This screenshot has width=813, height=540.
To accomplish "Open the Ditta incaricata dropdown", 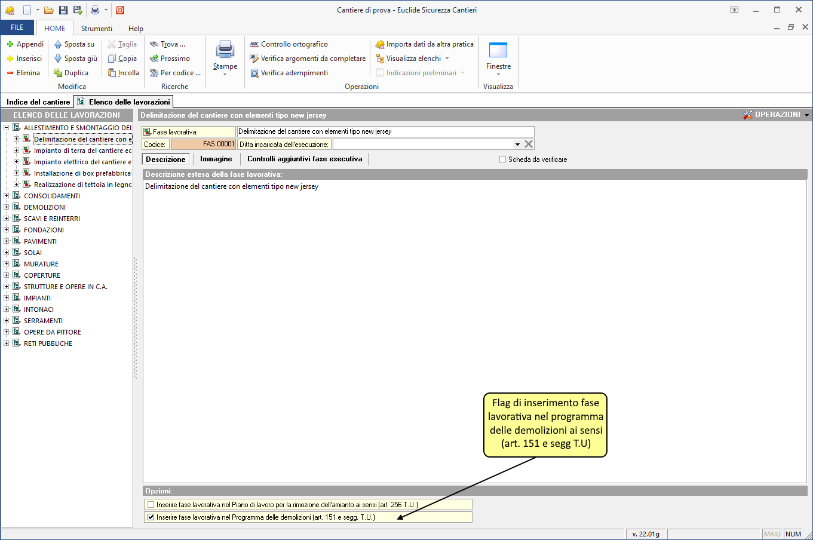I will (517, 144).
